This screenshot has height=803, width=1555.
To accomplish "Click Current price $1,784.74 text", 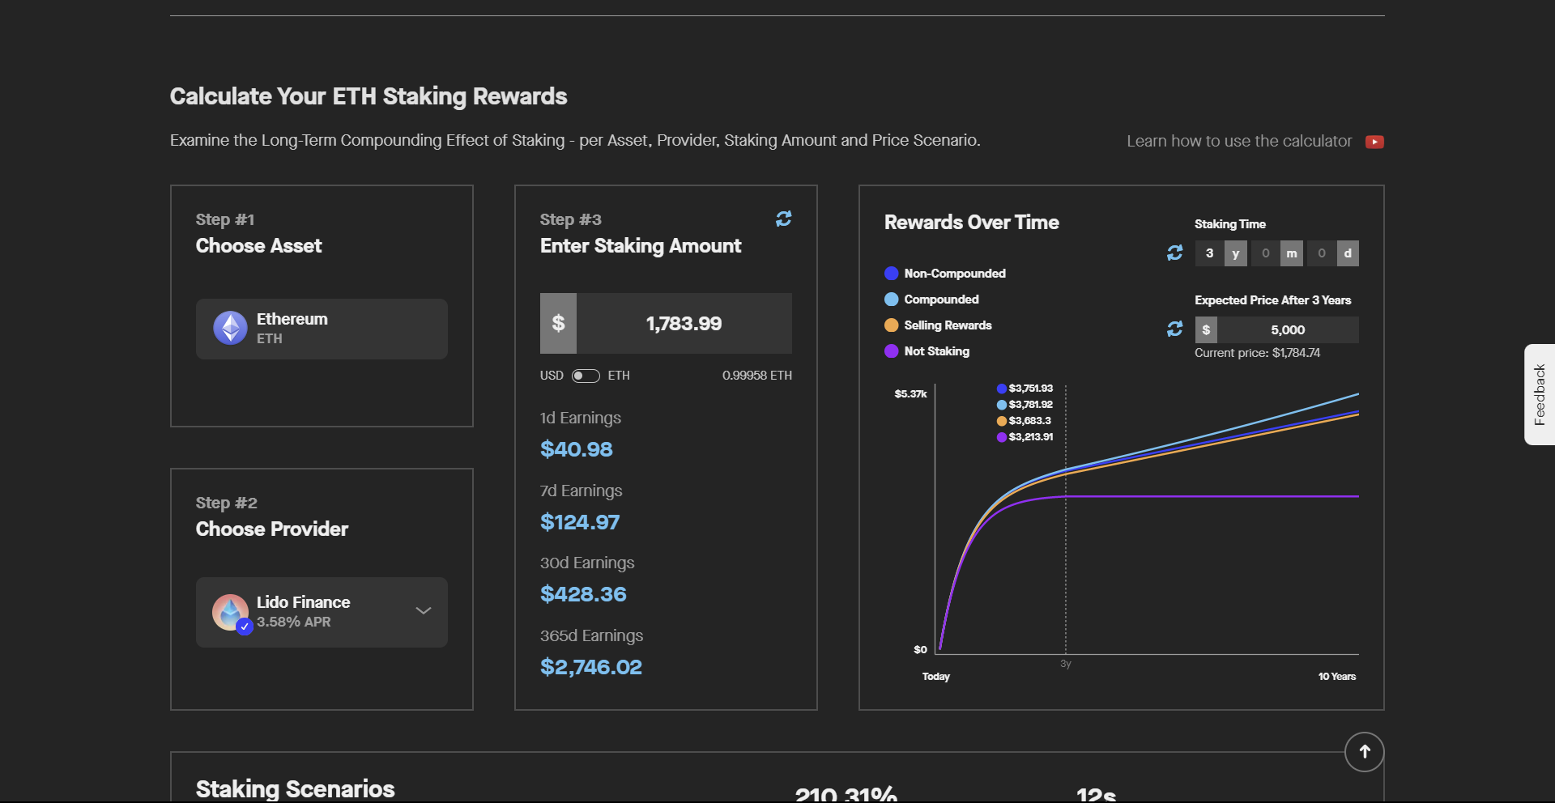I will [1257, 353].
